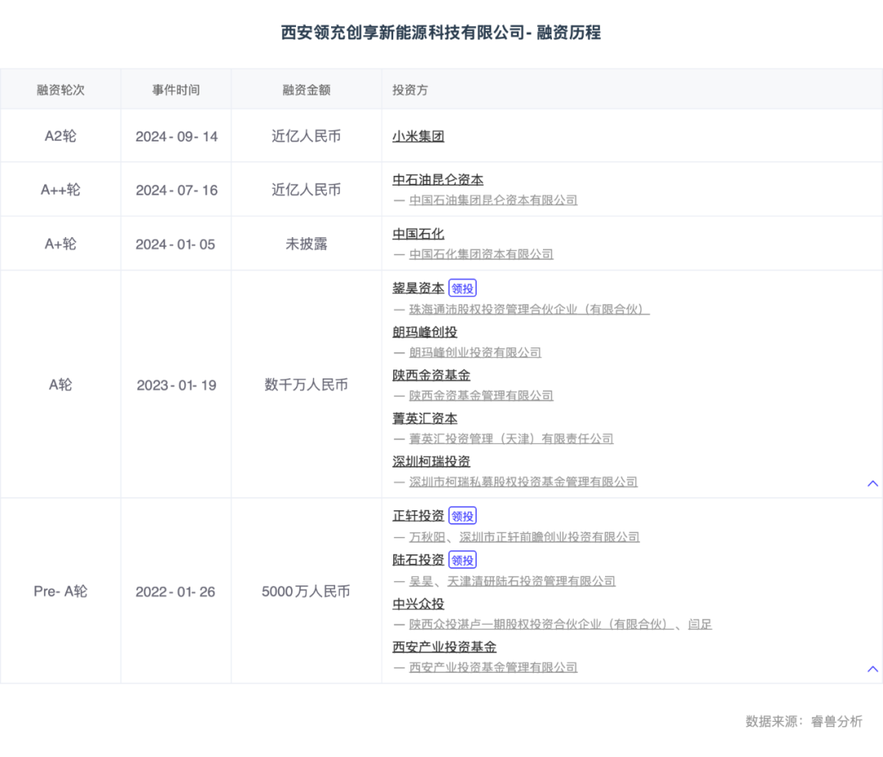Open 天津清研陆石投资管理有限公司 link
The image size is (883, 757).
[x=531, y=580]
